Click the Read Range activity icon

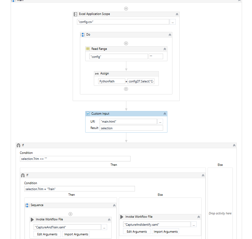point(88,49)
